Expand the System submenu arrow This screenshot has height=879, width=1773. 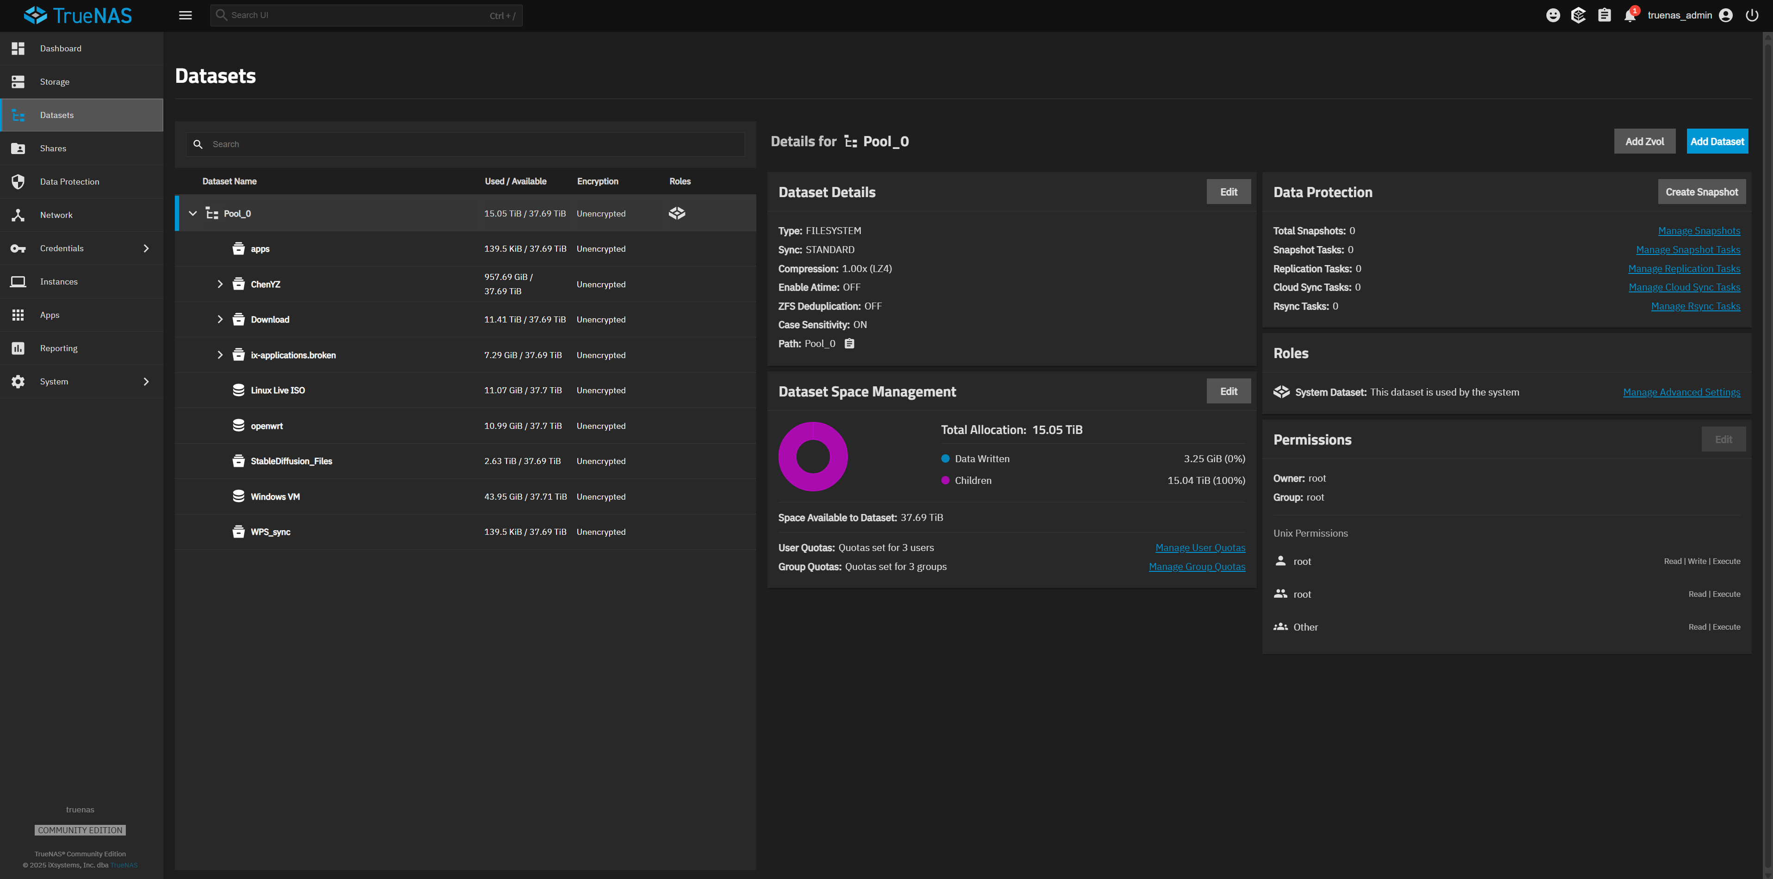pyautogui.click(x=146, y=381)
